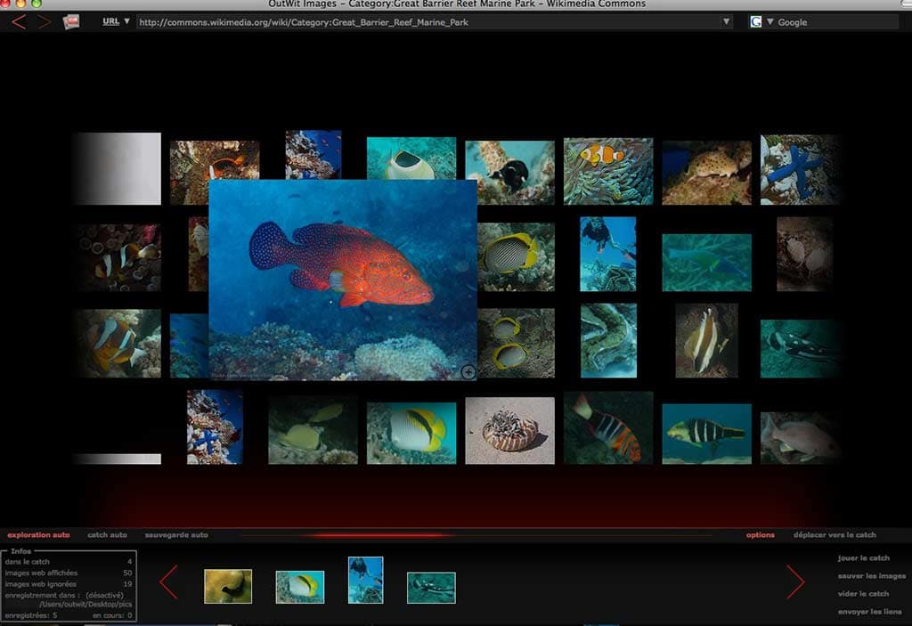Image resolution: width=912 pixels, height=626 pixels.
Task: Open the options menu
Action: (x=760, y=534)
